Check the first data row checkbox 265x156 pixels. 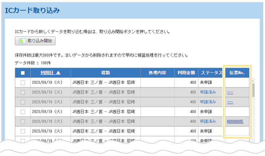point(23,83)
